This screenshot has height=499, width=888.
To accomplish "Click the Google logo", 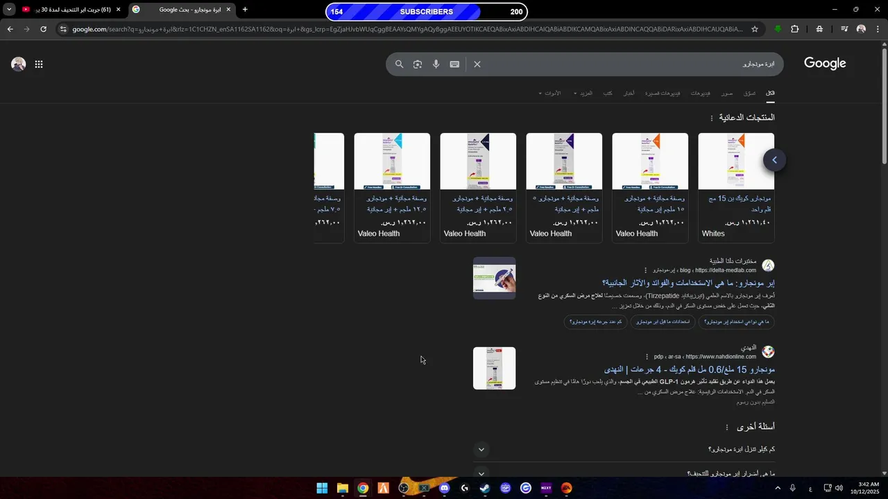I will tap(825, 64).
